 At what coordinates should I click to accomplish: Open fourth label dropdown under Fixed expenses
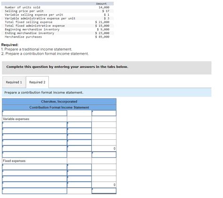pyautogui.click(x=34, y=185)
